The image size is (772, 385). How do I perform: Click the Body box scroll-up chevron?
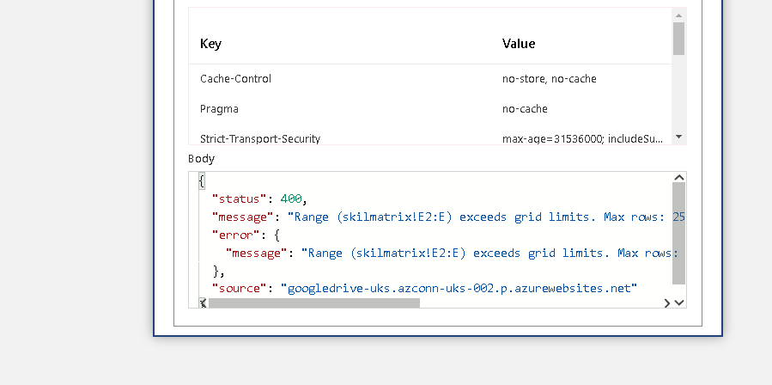pos(679,178)
